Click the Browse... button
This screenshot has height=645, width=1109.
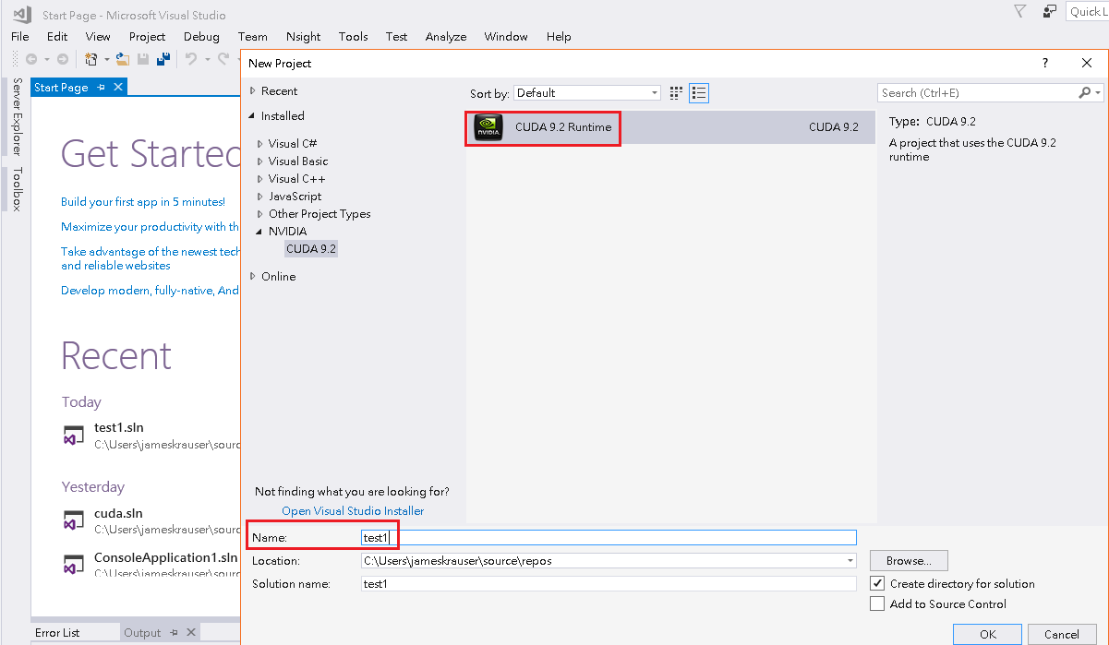point(909,560)
